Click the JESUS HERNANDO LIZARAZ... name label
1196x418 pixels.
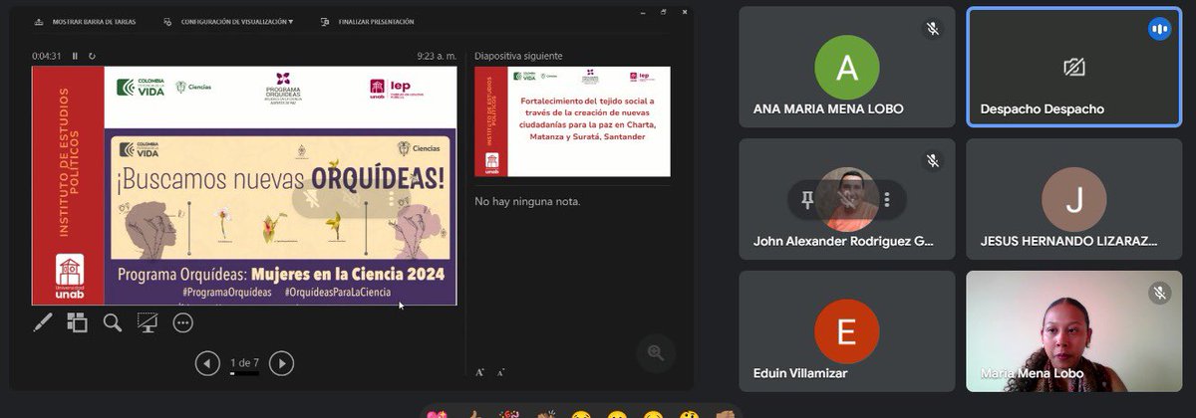[1068, 240]
